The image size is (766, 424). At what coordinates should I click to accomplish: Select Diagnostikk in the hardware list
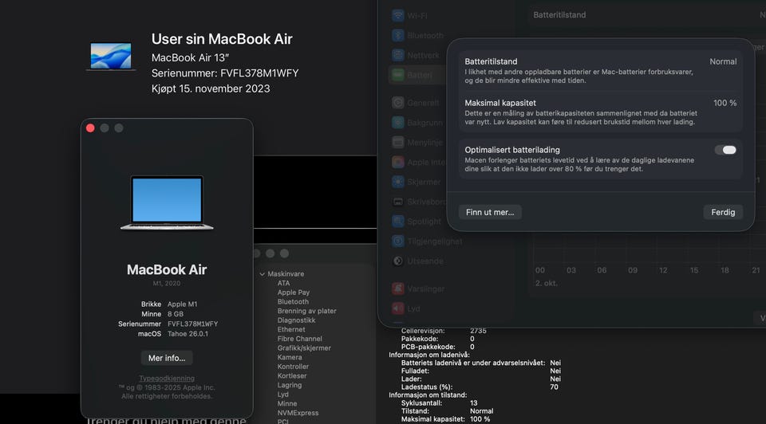pyautogui.click(x=296, y=320)
